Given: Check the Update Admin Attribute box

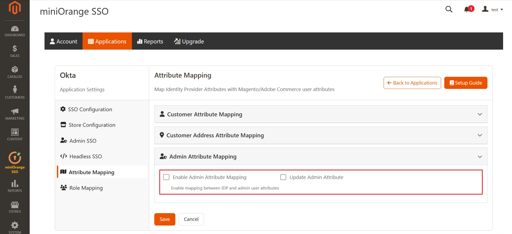Looking at the screenshot, I should coord(283,177).
